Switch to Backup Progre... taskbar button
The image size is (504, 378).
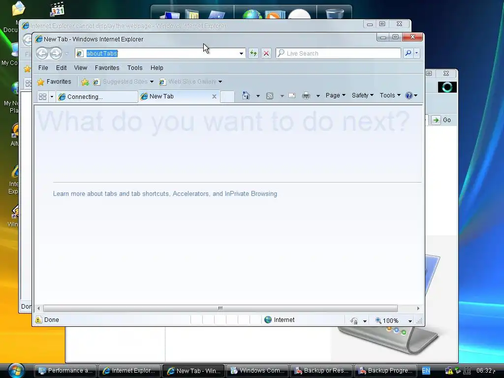coord(385,371)
